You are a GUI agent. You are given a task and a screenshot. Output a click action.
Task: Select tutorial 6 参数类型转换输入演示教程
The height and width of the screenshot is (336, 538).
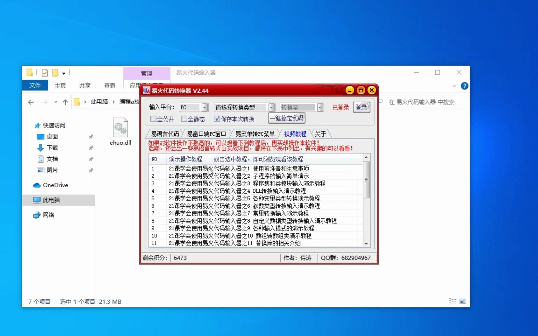255,206
